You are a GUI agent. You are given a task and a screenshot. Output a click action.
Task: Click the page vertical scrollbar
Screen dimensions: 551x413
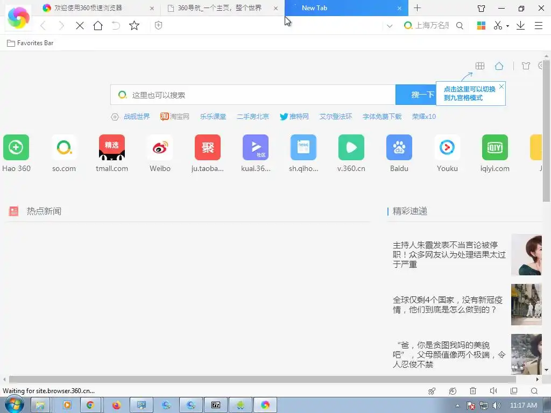pyautogui.click(x=547, y=130)
